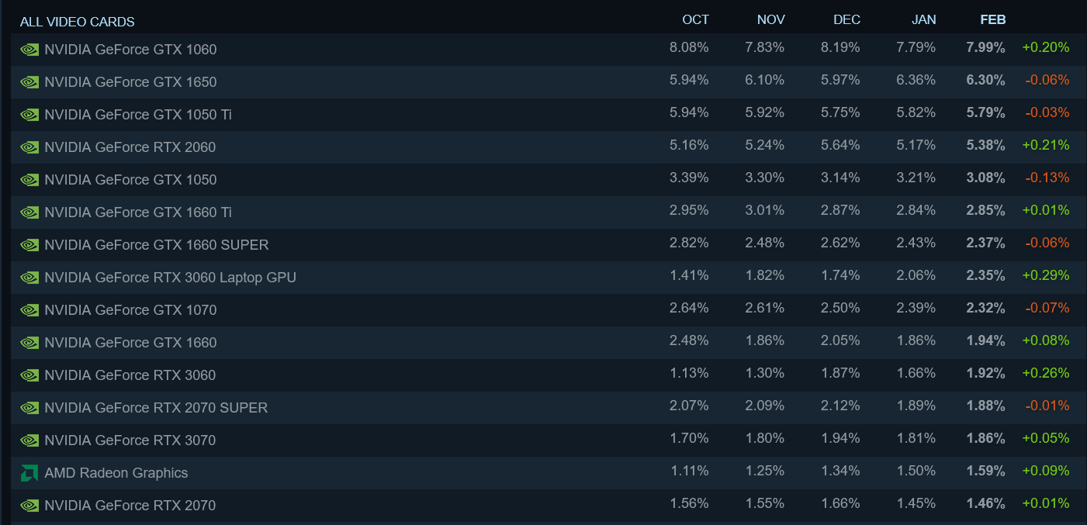The height and width of the screenshot is (525, 1087).
Task: Click the NVIDIA icon next to GTX 1650
Action: [x=29, y=82]
